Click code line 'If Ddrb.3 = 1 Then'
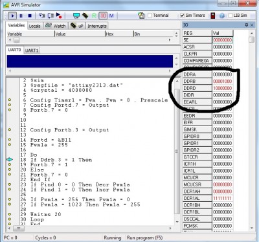The height and width of the screenshot is (242, 259). (61, 160)
